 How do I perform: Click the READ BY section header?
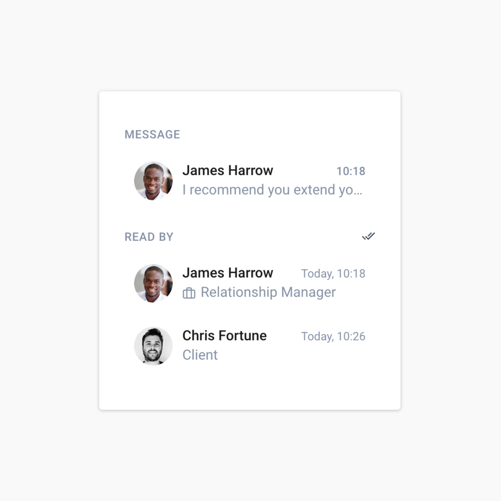click(149, 237)
